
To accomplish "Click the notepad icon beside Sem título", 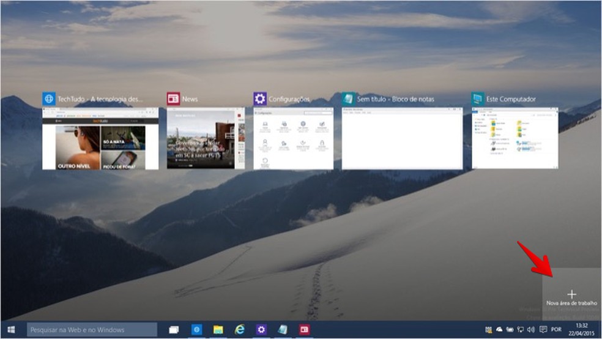I will [348, 99].
